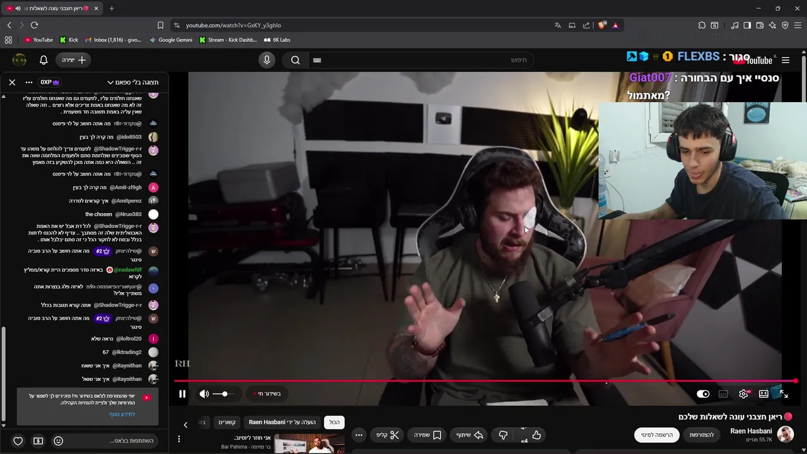Mute the video with the speaker icon
The width and height of the screenshot is (807, 454).
tap(204, 394)
